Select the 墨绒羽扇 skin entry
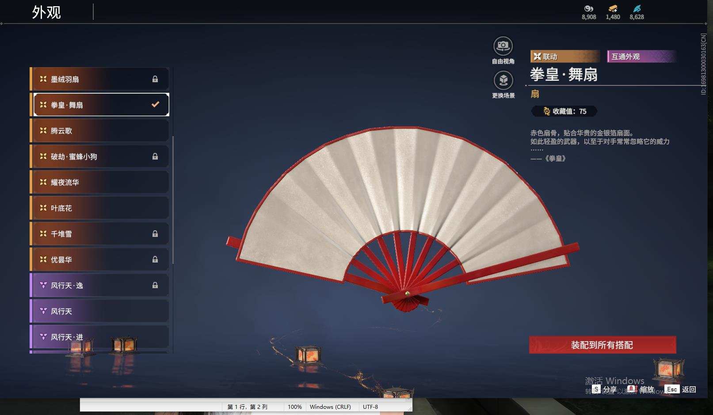The height and width of the screenshot is (415, 713). click(x=99, y=79)
